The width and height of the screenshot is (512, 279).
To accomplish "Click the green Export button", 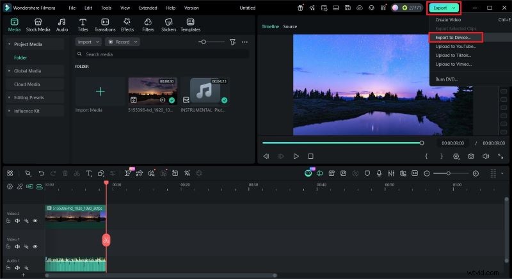I will 444,8.
